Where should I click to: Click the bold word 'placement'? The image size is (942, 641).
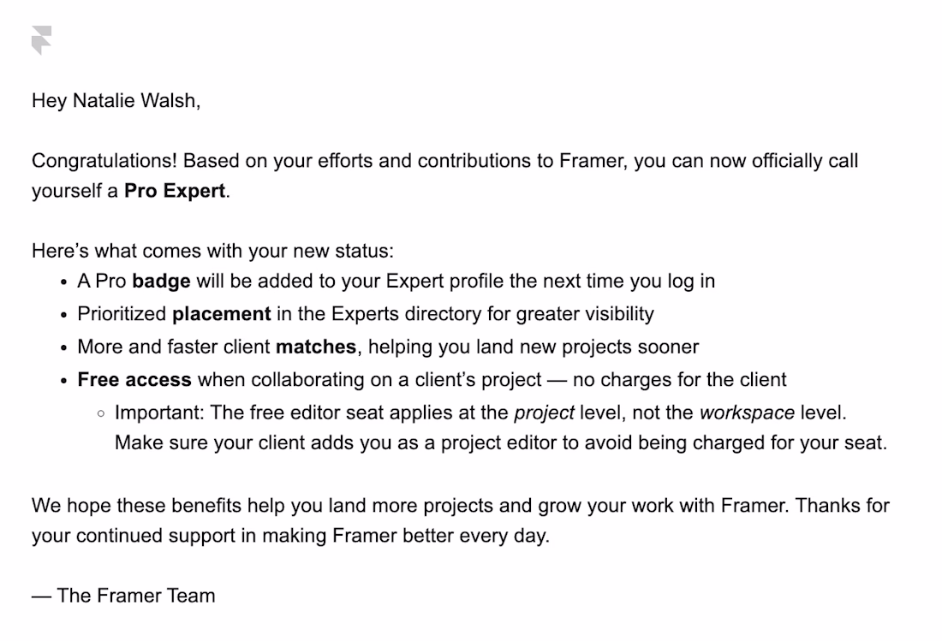[221, 314]
